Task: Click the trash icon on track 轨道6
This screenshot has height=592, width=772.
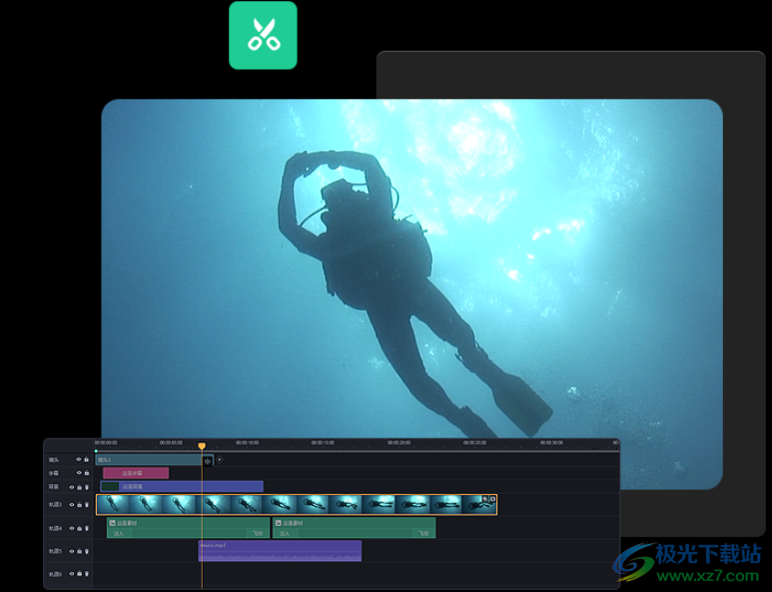Action: (x=87, y=574)
